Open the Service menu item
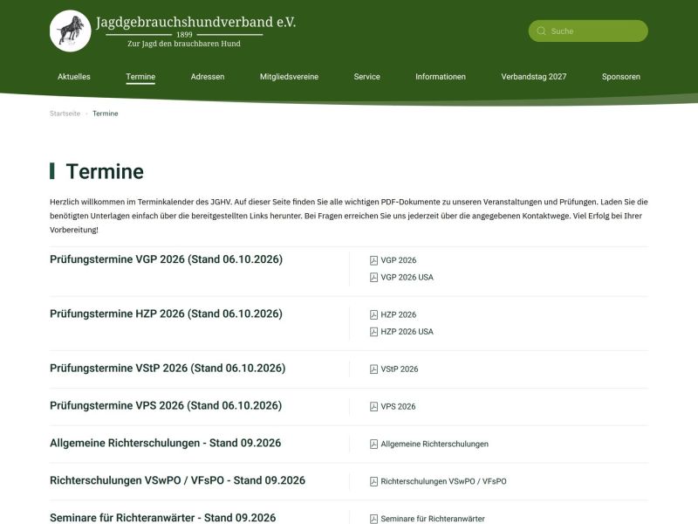 click(x=366, y=77)
